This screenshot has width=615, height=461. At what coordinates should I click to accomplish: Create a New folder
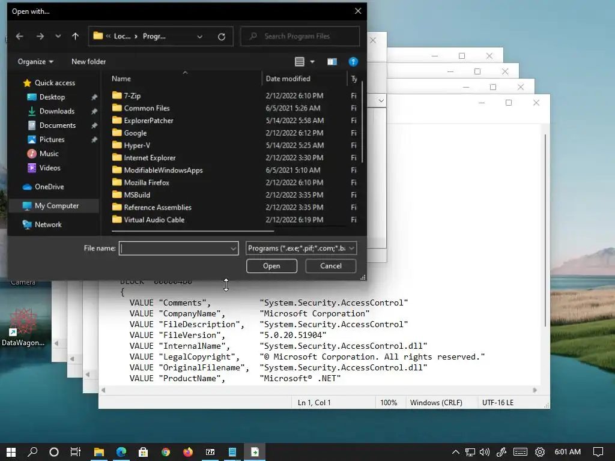[89, 62]
